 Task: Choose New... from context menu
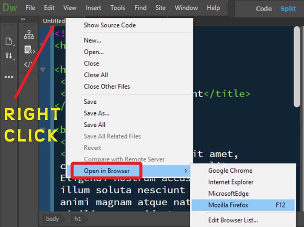tap(92, 40)
